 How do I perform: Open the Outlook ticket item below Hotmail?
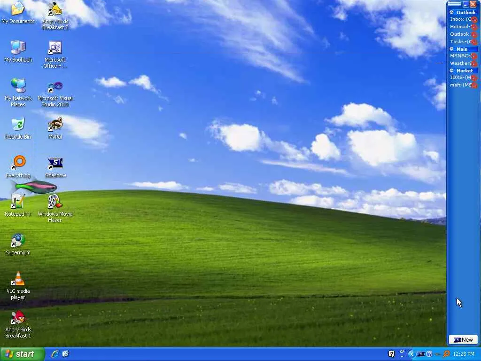pos(460,34)
